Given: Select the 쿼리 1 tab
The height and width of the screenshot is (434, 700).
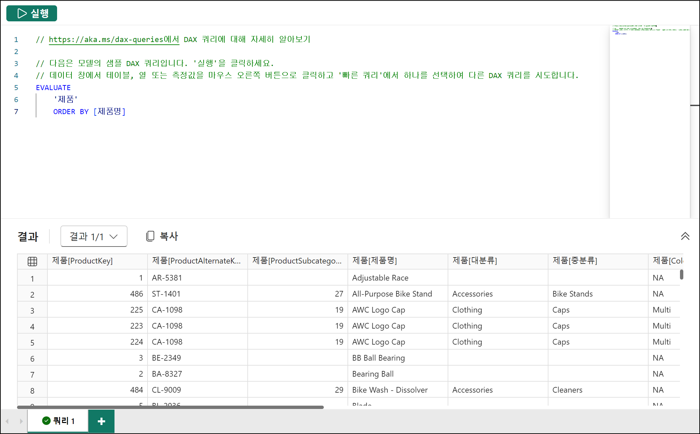Looking at the screenshot, I should pos(63,421).
